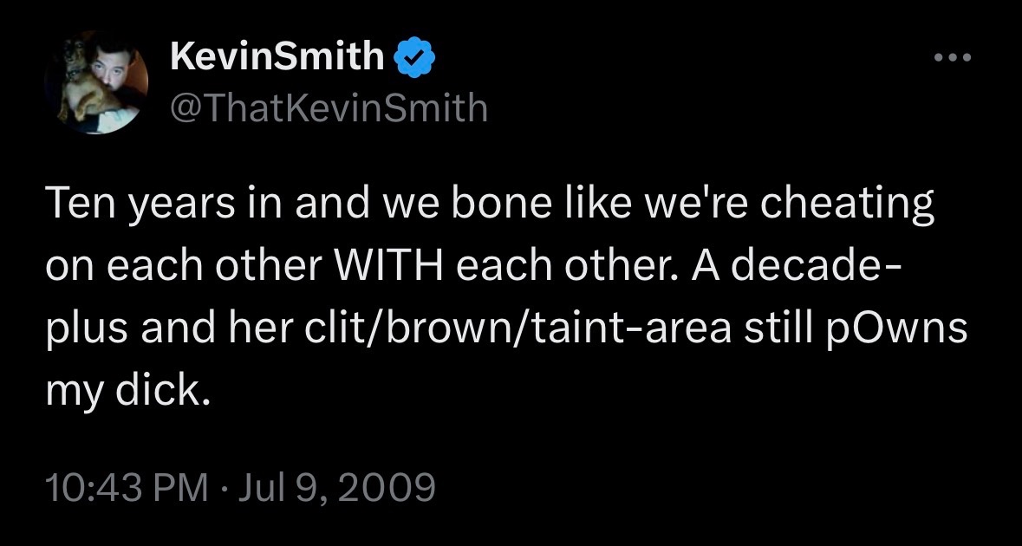The height and width of the screenshot is (546, 1022).
Task: Click the 10:43 PM timestamp
Action: pyautogui.click(x=126, y=488)
